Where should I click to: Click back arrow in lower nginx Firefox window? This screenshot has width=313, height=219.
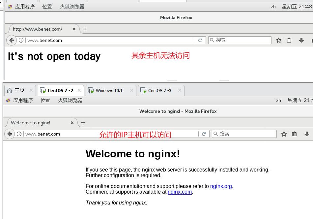coord(10,134)
